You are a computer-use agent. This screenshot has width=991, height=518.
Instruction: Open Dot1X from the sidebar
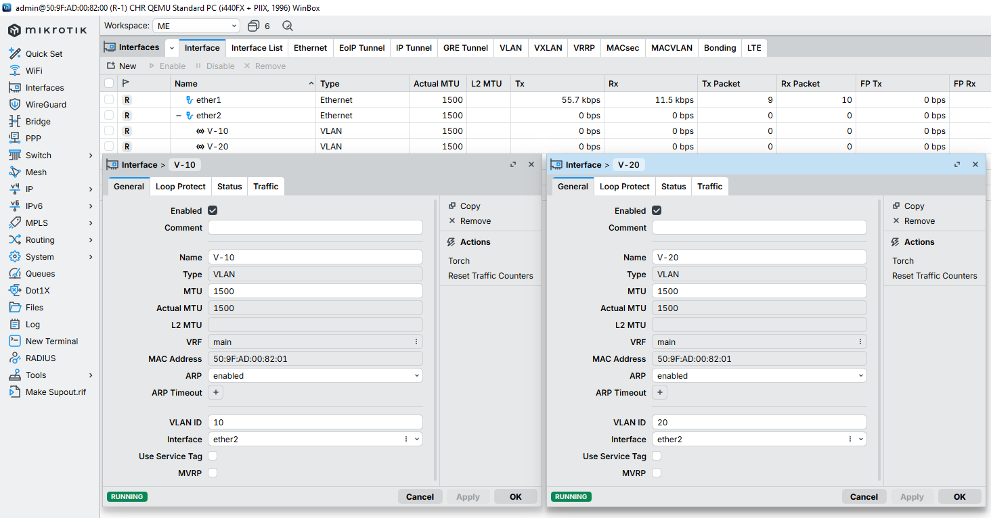[x=37, y=291]
